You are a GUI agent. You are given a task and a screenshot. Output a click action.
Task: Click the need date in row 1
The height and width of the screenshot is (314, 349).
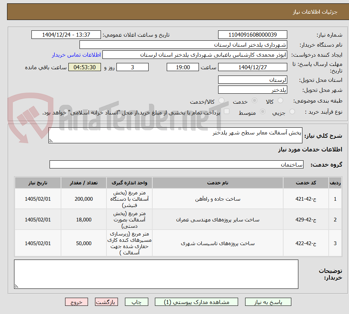coord(38,199)
